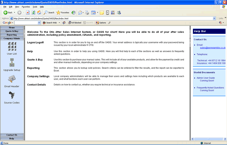Open the yellow Discuss note icon
The width and height of the screenshot is (227, 145).
coord(102,12)
